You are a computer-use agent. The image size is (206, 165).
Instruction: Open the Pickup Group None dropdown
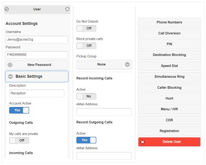pos(104,64)
